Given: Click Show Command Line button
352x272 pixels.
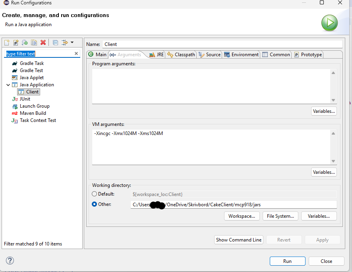Looking at the screenshot, I should (x=239, y=240).
